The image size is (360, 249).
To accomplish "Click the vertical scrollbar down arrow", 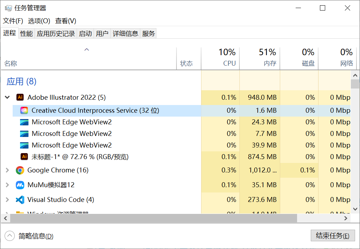I will click(355, 209).
